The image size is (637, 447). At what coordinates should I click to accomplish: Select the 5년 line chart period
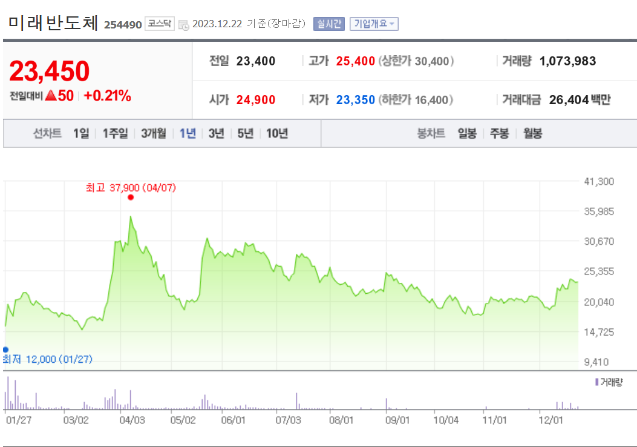(x=245, y=133)
